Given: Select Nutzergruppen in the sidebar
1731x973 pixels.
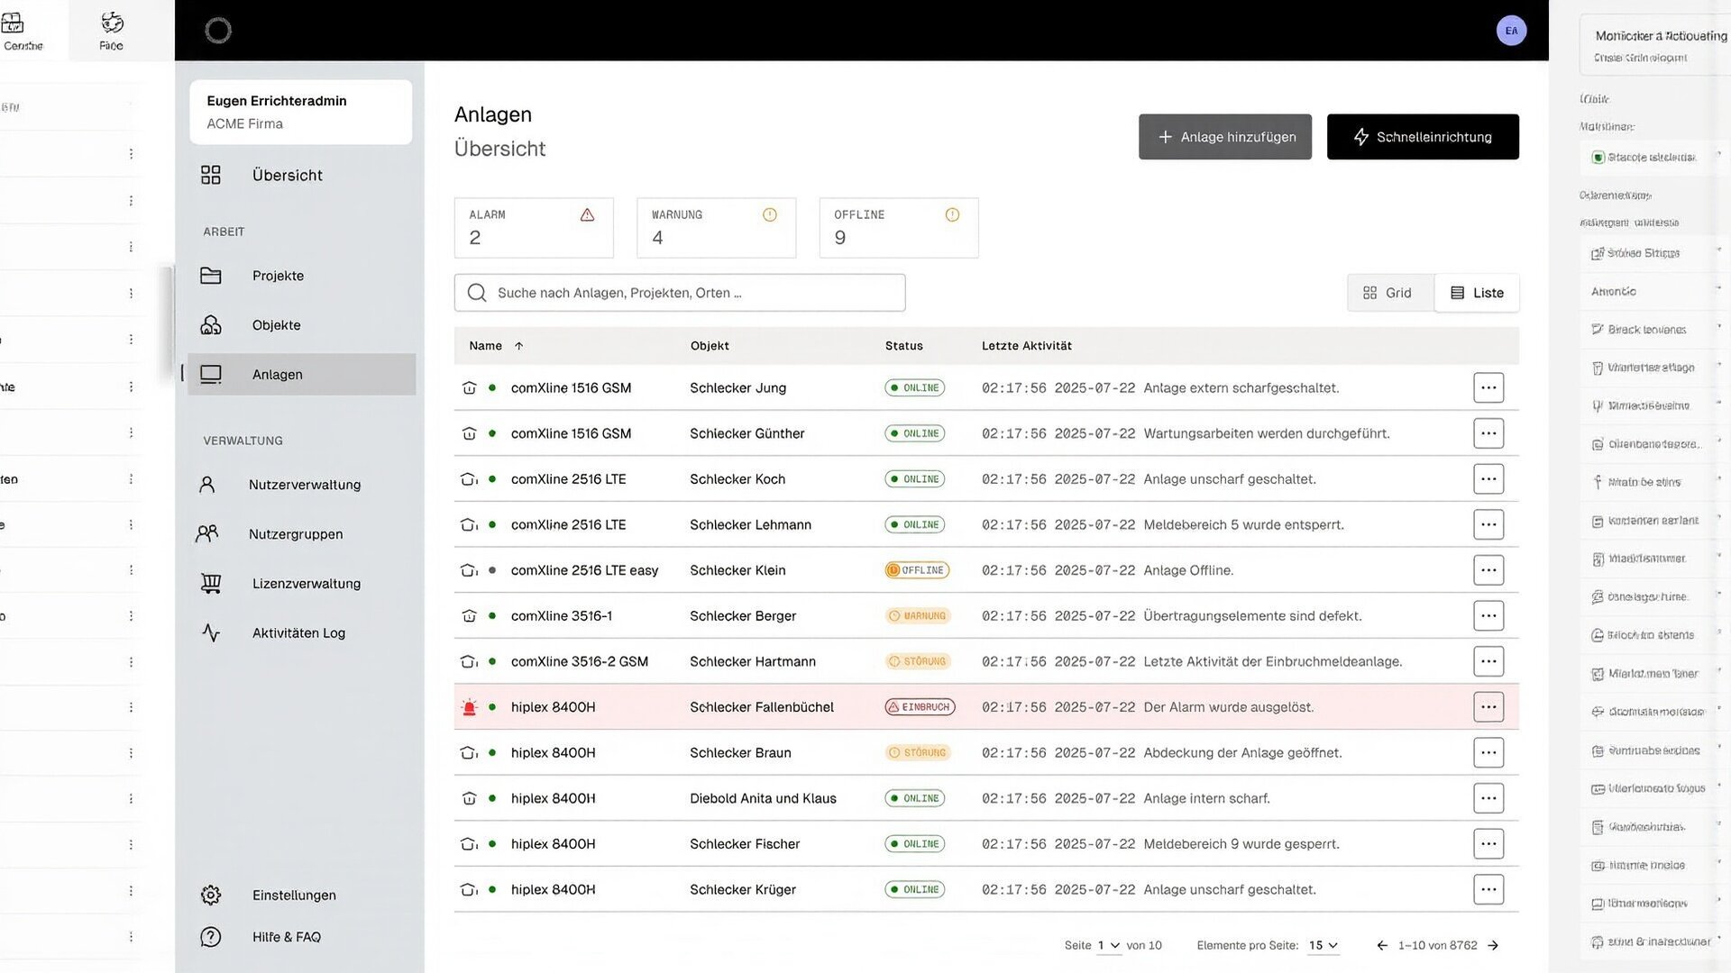Looking at the screenshot, I should (295, 534).
